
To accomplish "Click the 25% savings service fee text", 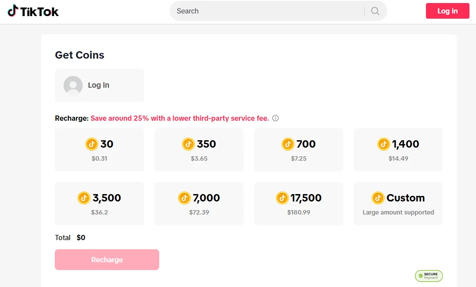I will click(x=179, y=118).
